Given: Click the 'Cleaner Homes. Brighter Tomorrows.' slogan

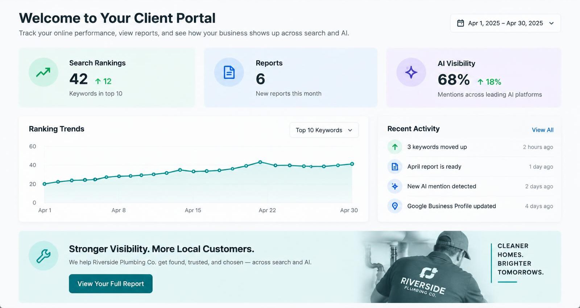Looking at the screenshot, I should pos(521,259).
